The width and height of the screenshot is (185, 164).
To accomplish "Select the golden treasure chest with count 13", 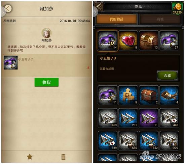I will [x=149, y=40].
